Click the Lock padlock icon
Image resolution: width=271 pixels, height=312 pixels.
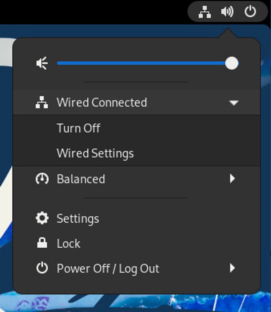(42, 243)
